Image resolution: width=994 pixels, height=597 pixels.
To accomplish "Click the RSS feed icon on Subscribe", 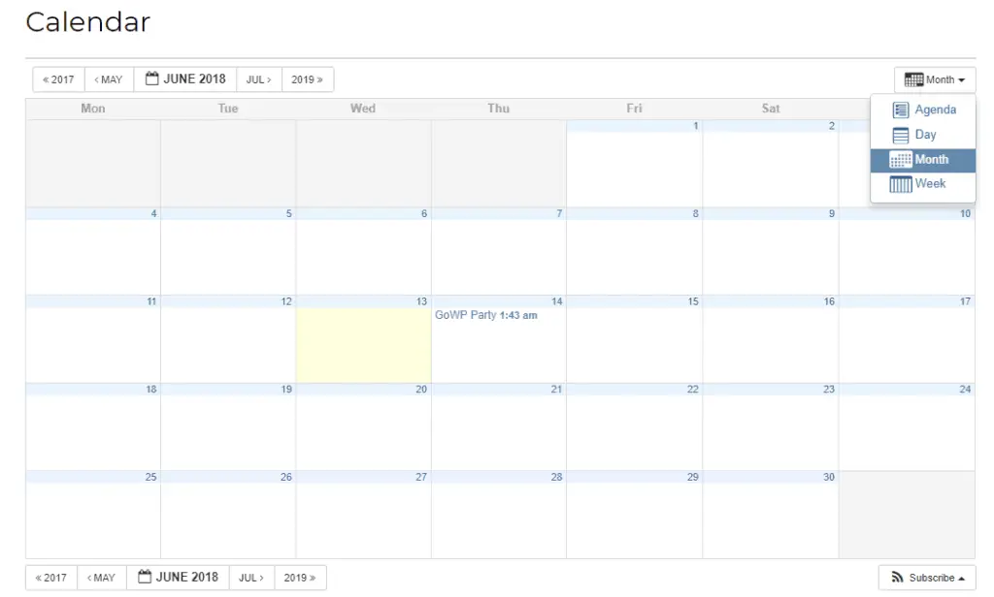I will pos(897,578).
